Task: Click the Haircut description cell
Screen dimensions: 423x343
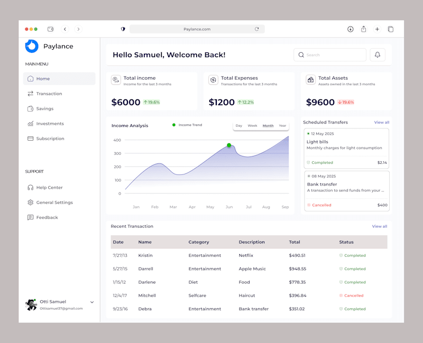Action: pyautogui.click(x=246, y=295)
